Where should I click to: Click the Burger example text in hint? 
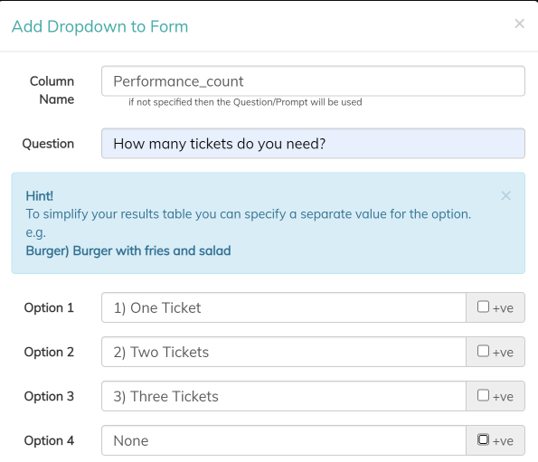tap(128, 250)
